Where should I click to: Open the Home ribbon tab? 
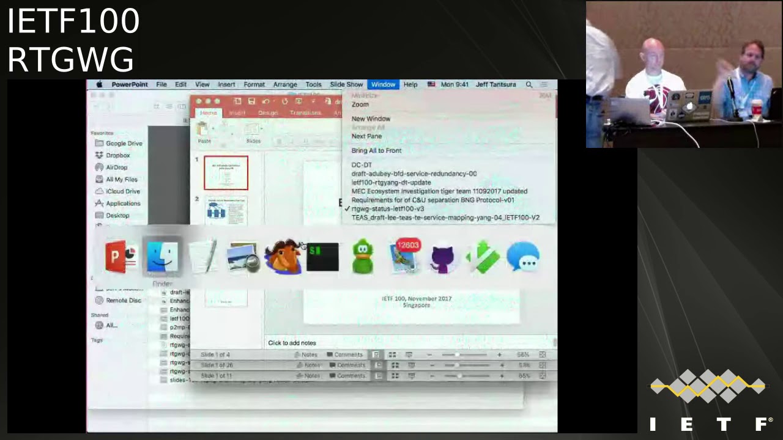pyautogui.click(x=208, y=113)
